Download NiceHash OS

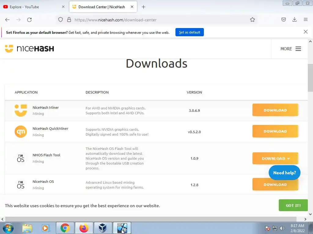pos(275,184)
